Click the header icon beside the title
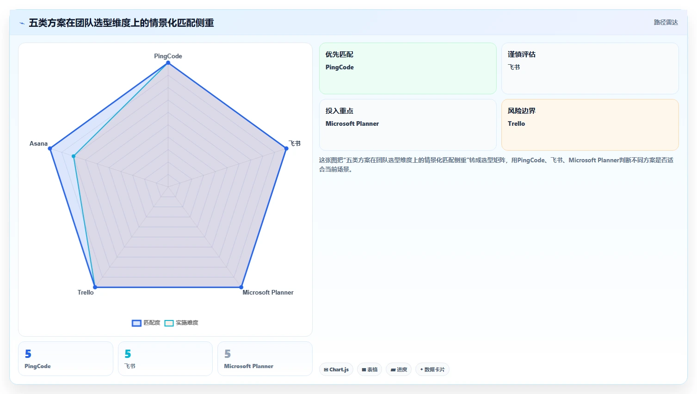Screen dimensions: 697x394 click(22, 23)
